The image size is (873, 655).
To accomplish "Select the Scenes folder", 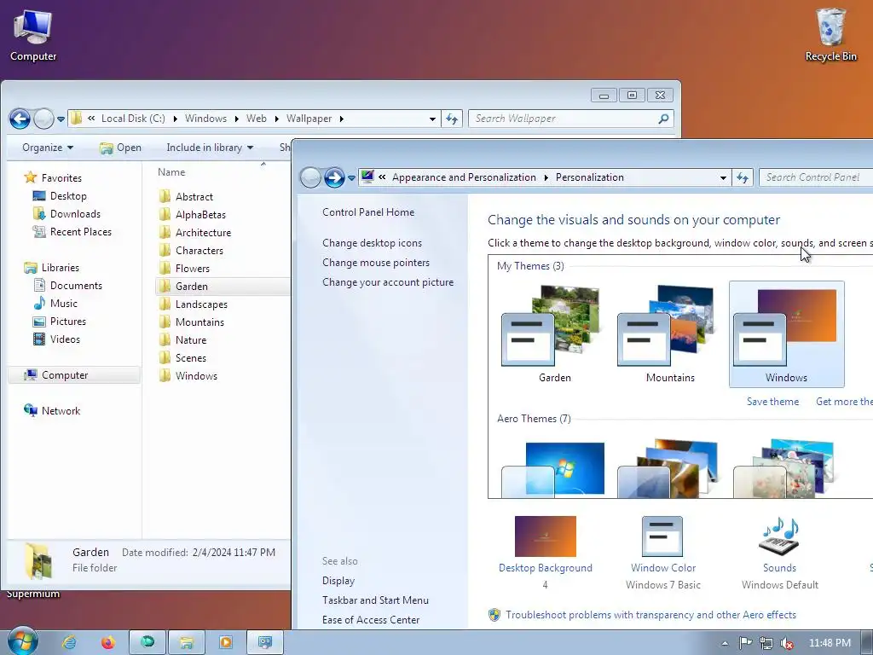I will point(182,358).
